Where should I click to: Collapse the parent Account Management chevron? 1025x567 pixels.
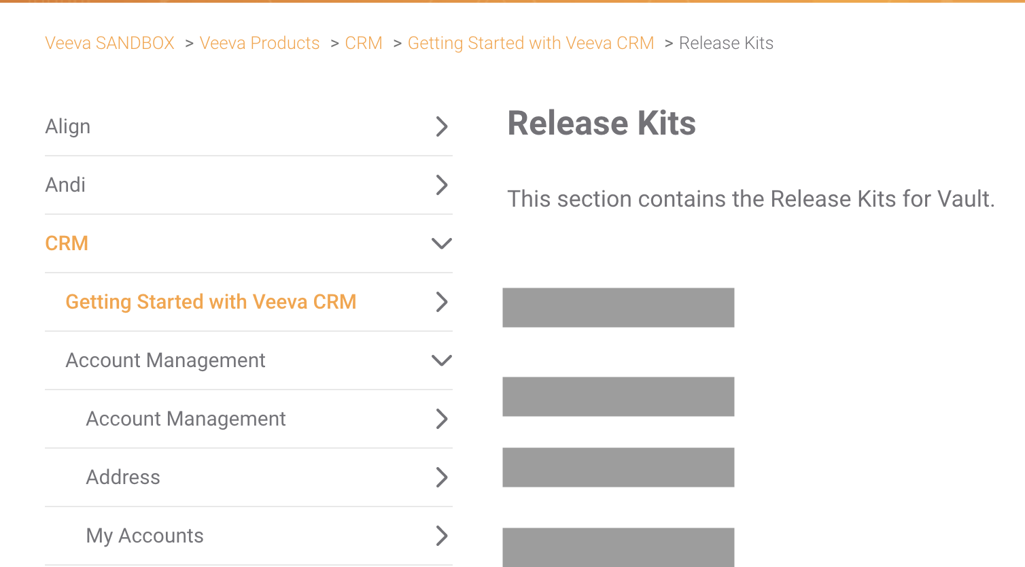pyautogui.click(x=442, y=360)
